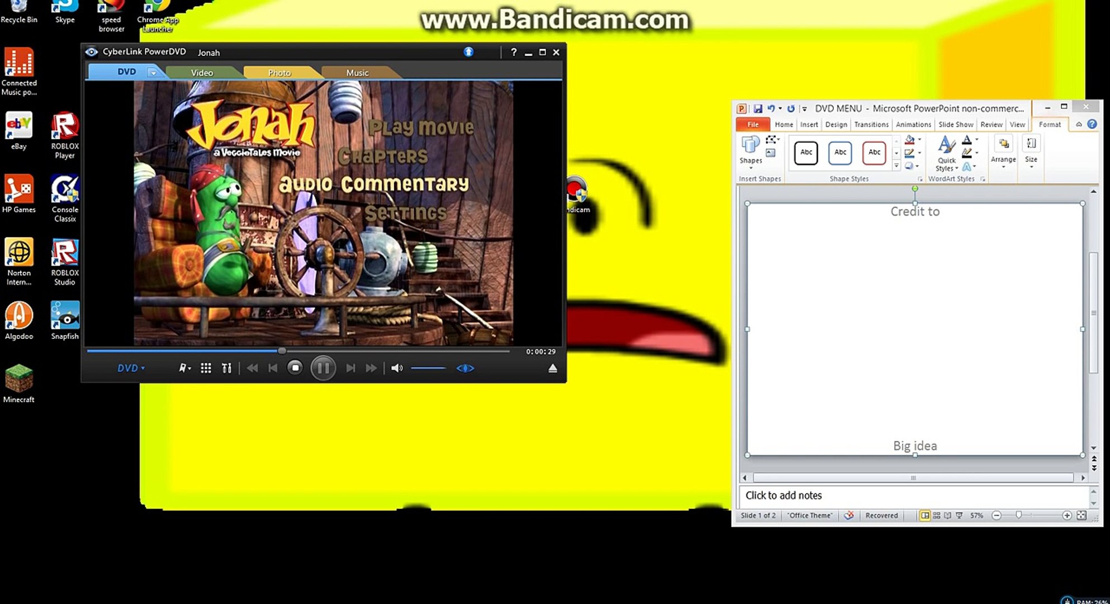Click the Undo arrow in PowerPoint
Screen dimensions: 1110x604
[x=771, y=108]
